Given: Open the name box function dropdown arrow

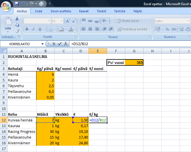Looking at the screenshot, I should tap(42, 44).
